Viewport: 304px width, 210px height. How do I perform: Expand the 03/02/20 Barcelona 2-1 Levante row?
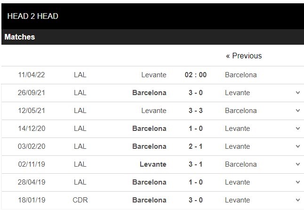pos(298,146)
